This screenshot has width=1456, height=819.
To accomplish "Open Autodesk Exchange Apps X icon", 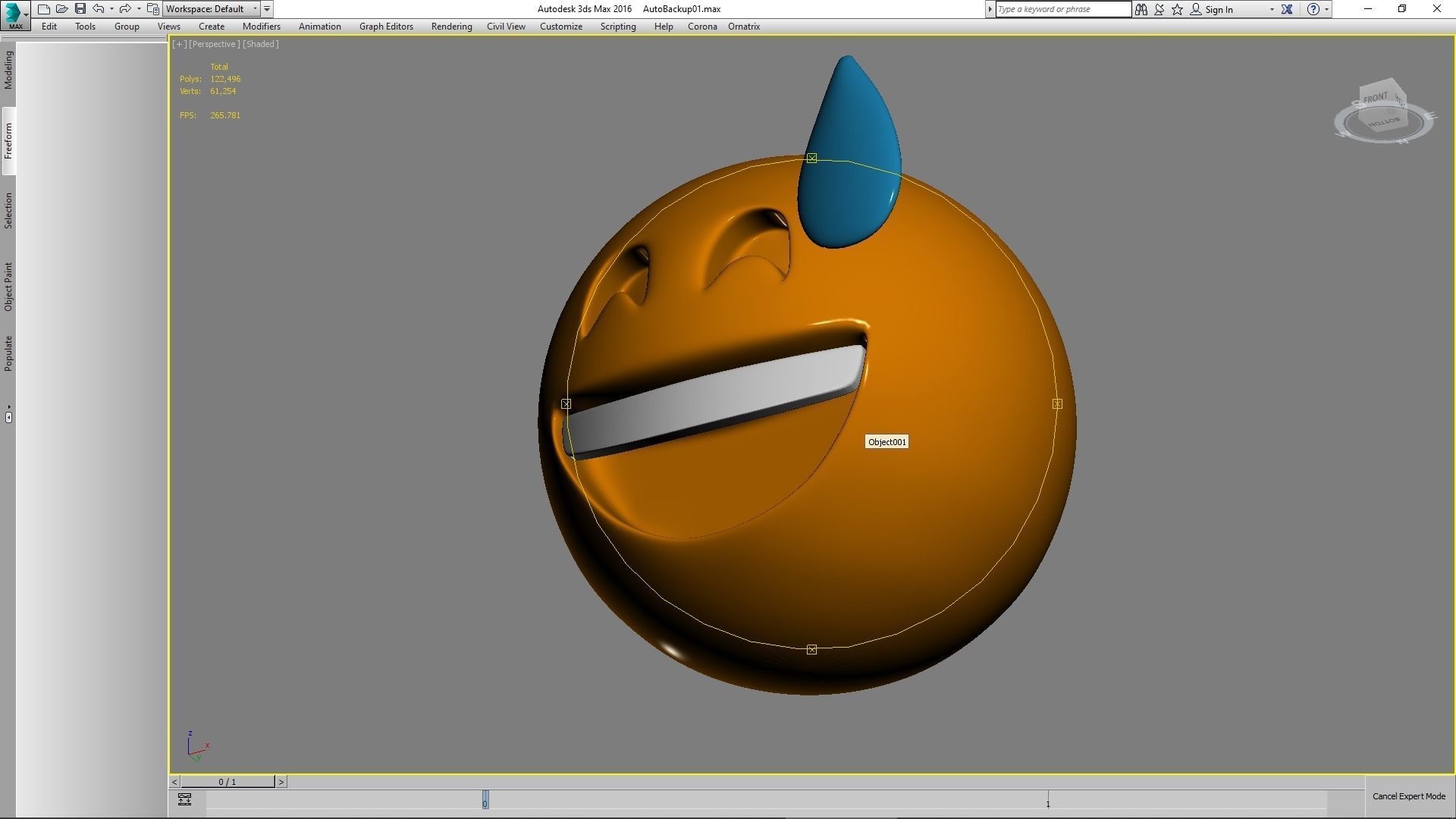I will [1287, 9].
